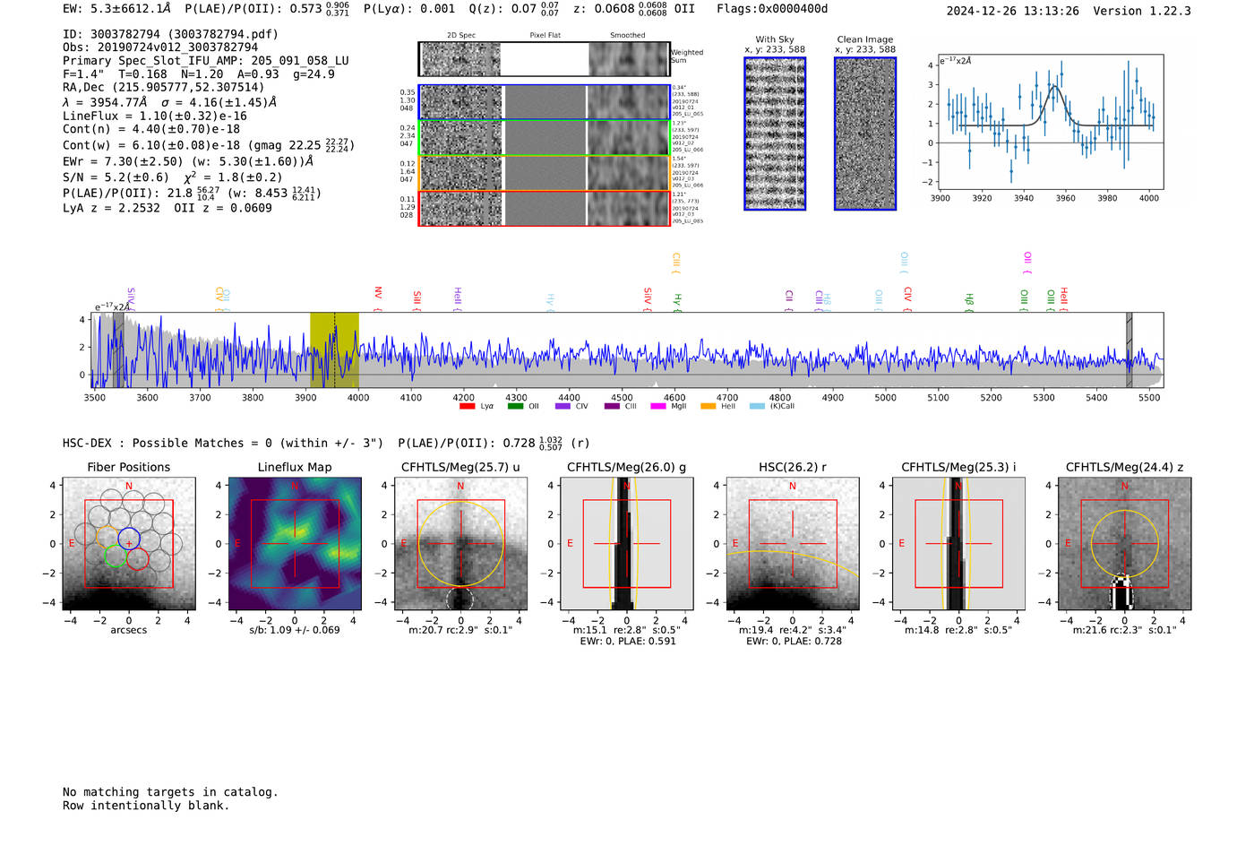This screenshot has width=1254, height=854.
Task: Open the HSC(26.2) r cutout image
Action: (x=793, y=544)
